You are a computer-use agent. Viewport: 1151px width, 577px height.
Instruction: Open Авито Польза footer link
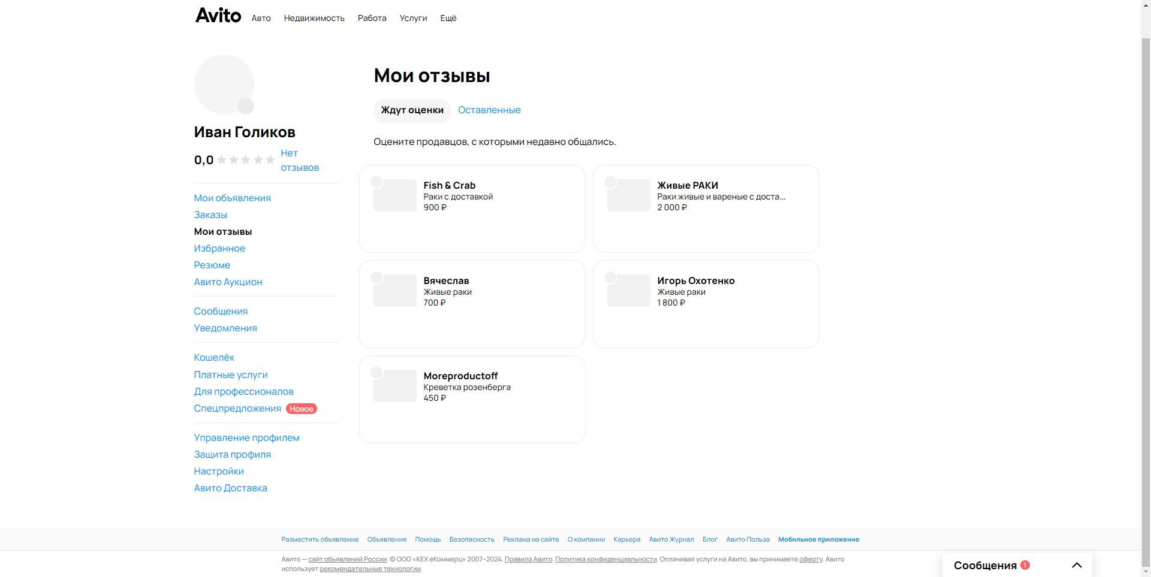pos(748,539)
